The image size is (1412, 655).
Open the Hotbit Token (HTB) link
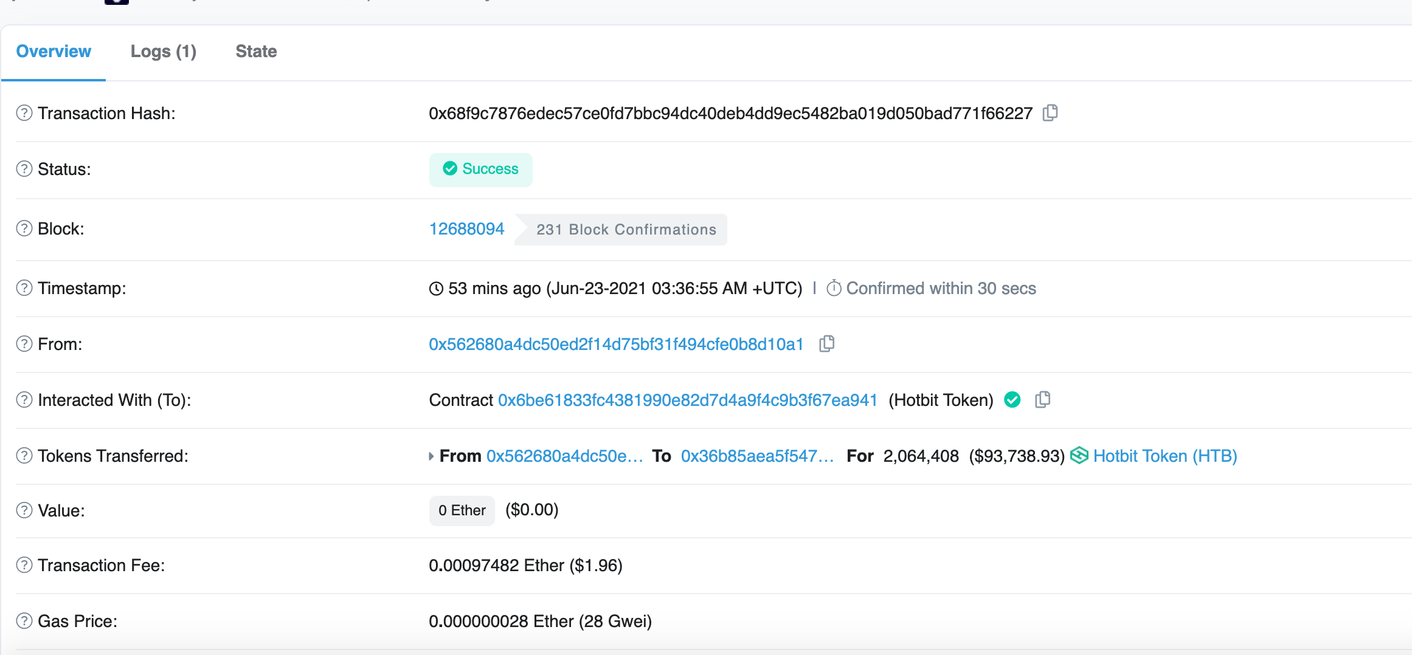(x=1165, y=456)
